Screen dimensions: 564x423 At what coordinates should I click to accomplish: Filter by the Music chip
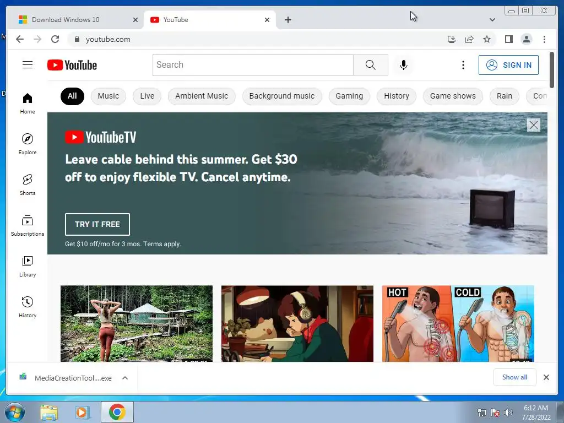[x=109, y=96]
